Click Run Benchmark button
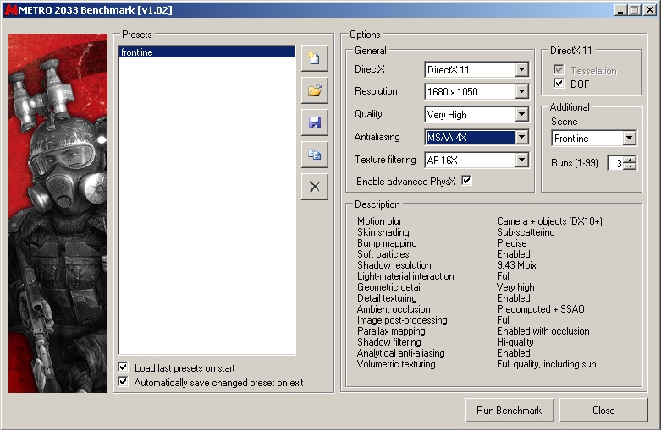The height and width of the screenshot is (430, 661). 510,411
